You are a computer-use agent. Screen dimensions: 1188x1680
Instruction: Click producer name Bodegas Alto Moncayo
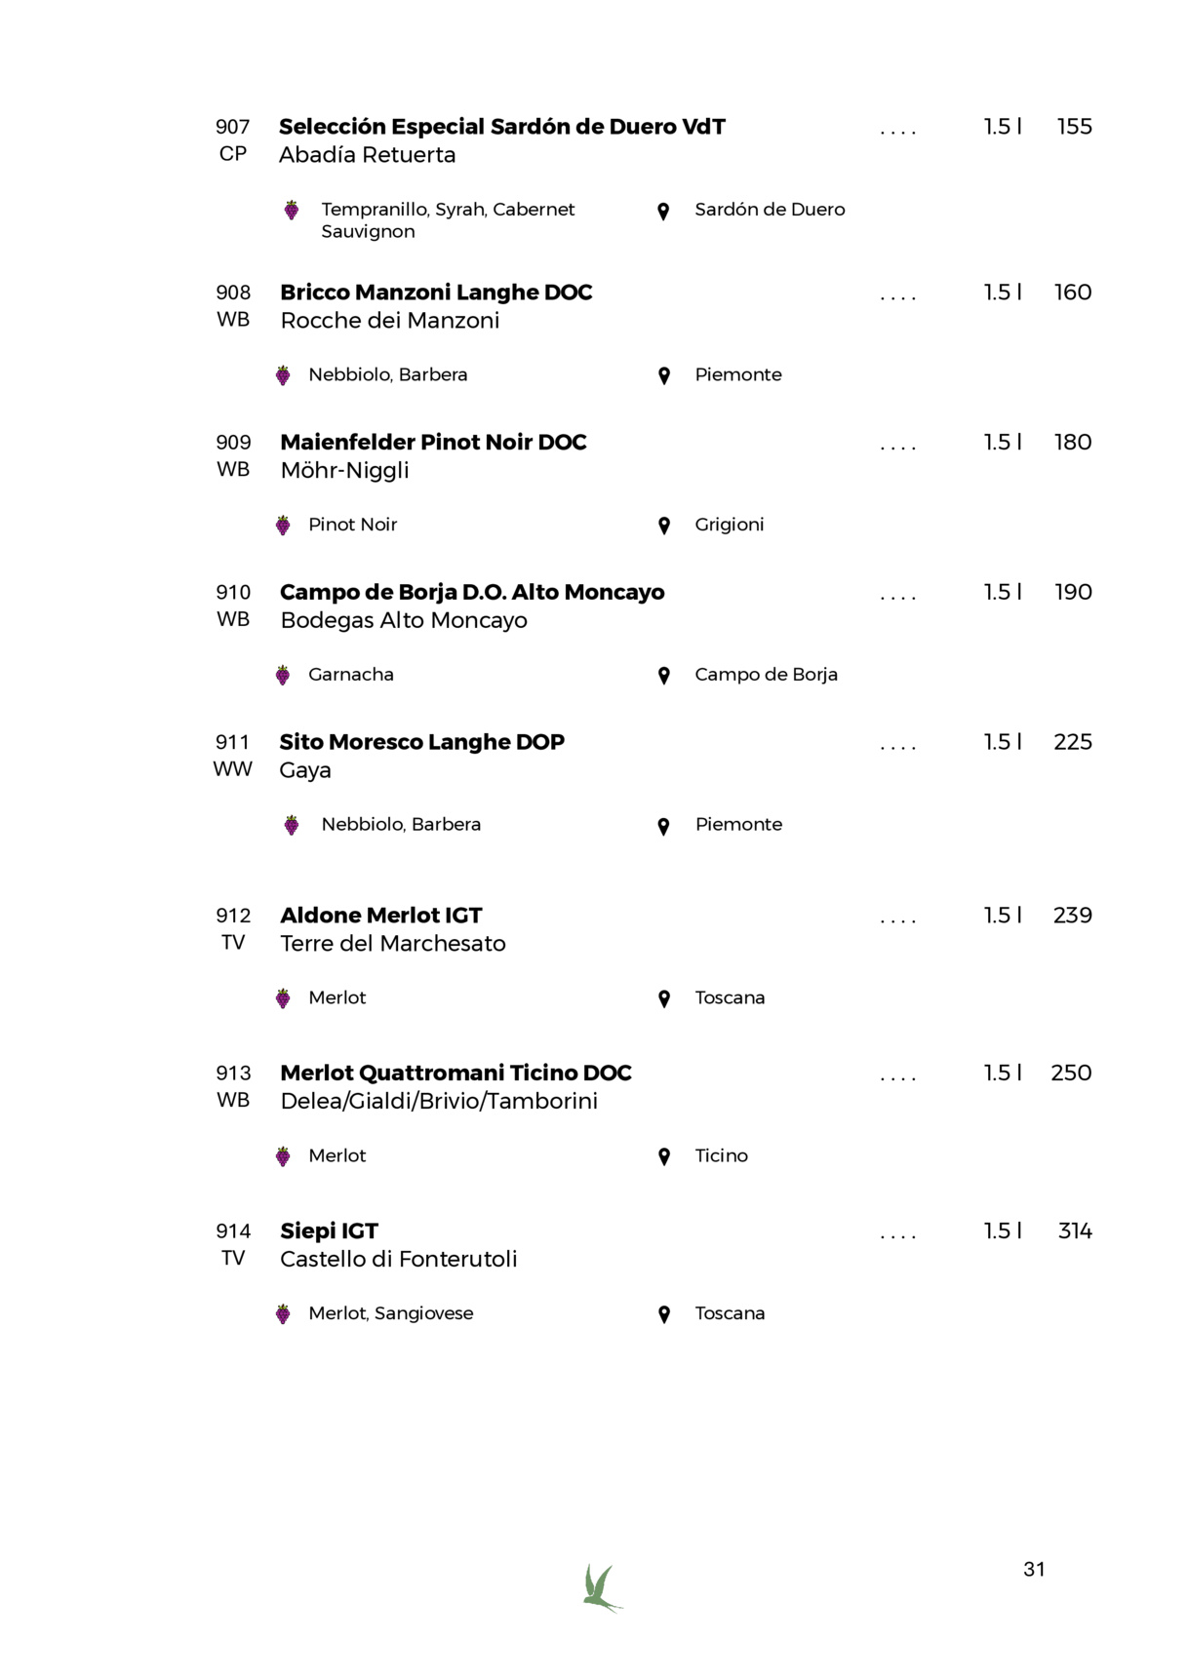pos(404,620)
